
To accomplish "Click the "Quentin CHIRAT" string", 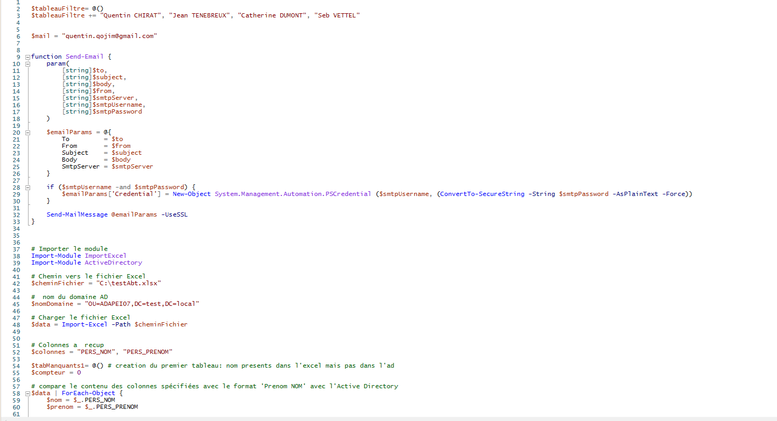I will (x=130, y=15).
